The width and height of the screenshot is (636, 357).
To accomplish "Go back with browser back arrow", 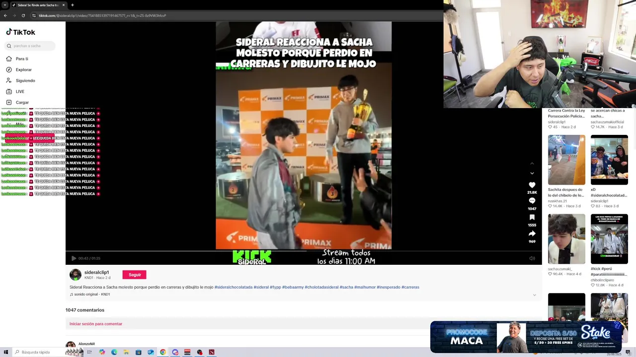I will tap(5, 15).
